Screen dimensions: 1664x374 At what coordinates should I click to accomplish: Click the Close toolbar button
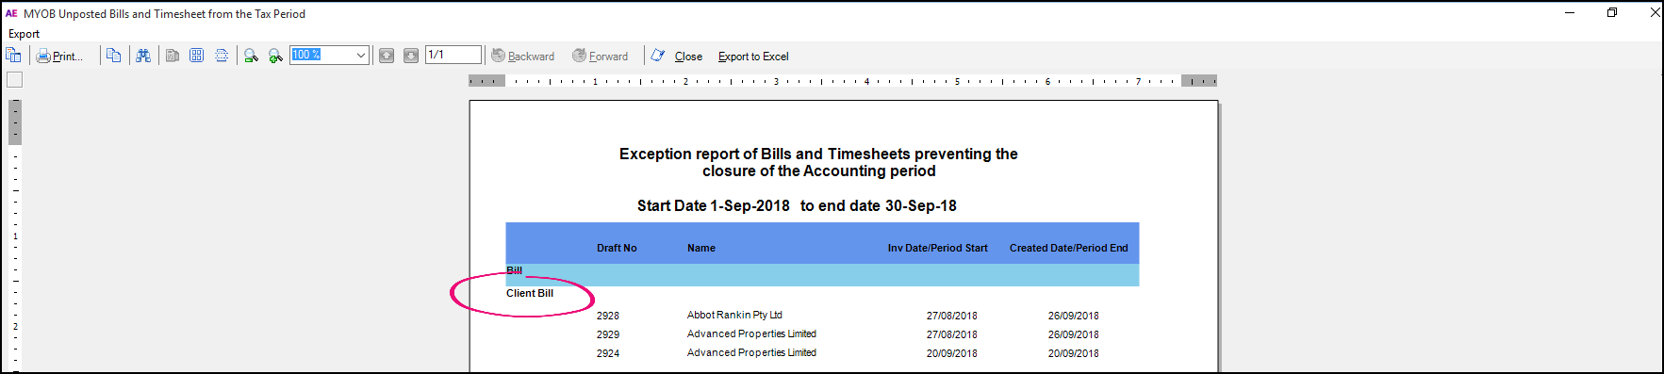pos(688,57)
